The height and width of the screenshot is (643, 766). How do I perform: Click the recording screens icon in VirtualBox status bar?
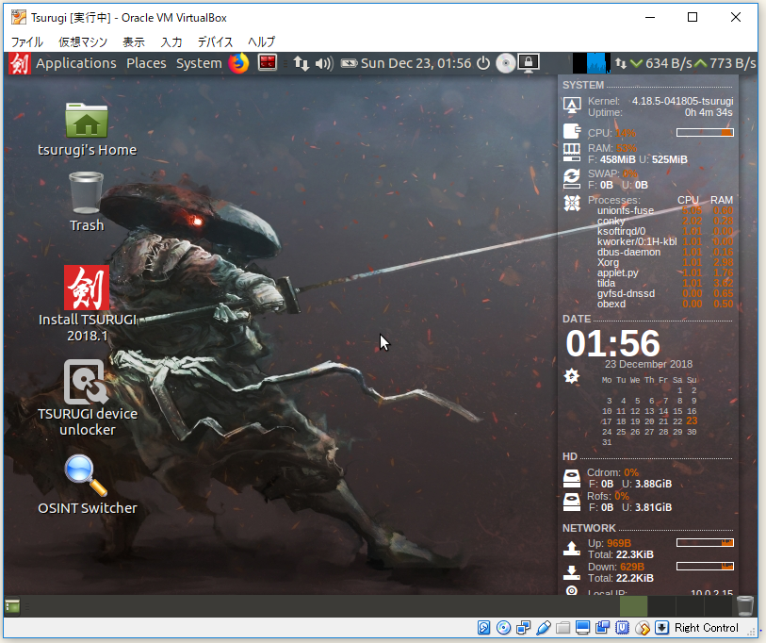click(x=602, y=627)
